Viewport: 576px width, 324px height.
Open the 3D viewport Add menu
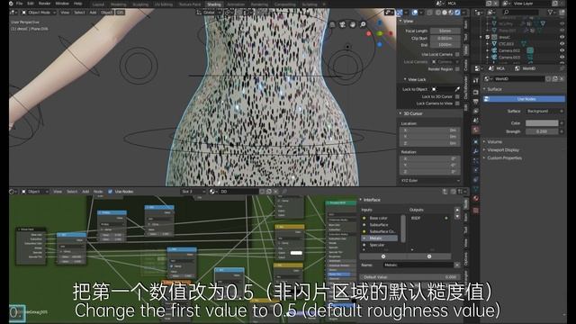(93, 13)
